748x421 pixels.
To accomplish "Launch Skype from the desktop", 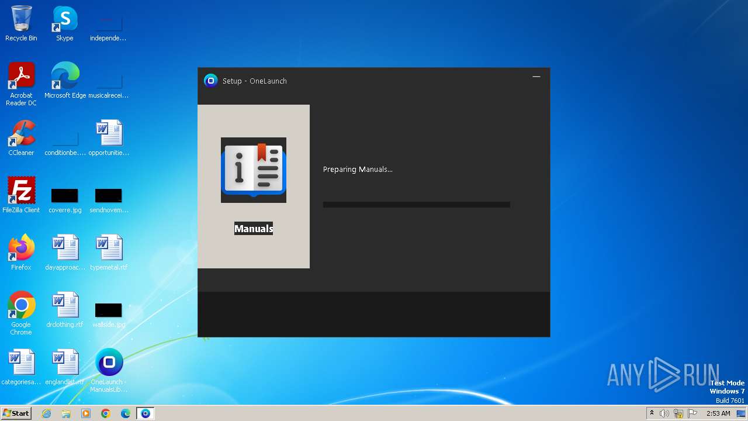I will (x=65, y=23).
